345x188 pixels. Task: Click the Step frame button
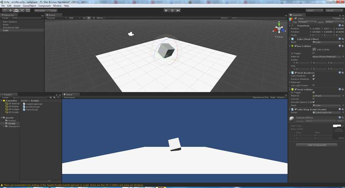[x=178, y=10]
